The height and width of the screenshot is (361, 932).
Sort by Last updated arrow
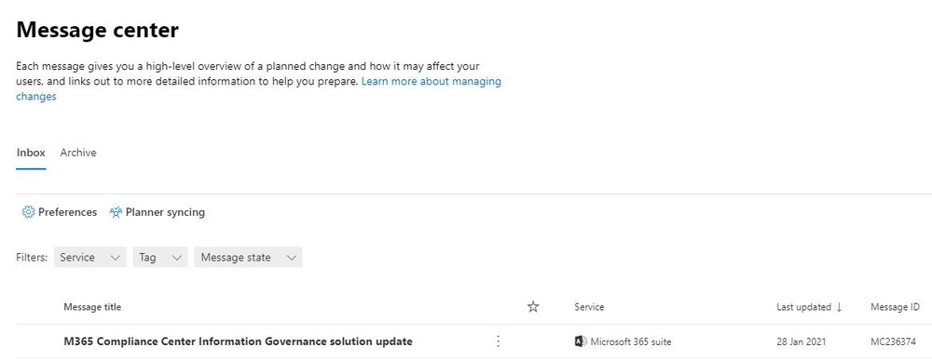click(840, 307)
